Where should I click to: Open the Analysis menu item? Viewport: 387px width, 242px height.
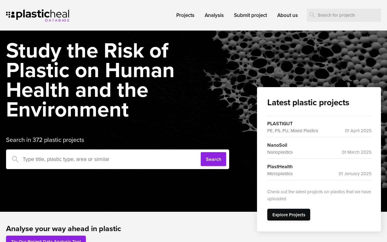[214, 15]
